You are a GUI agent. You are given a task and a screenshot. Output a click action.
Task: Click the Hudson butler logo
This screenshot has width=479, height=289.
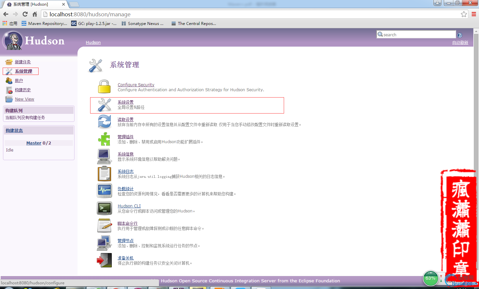(13, 41)
